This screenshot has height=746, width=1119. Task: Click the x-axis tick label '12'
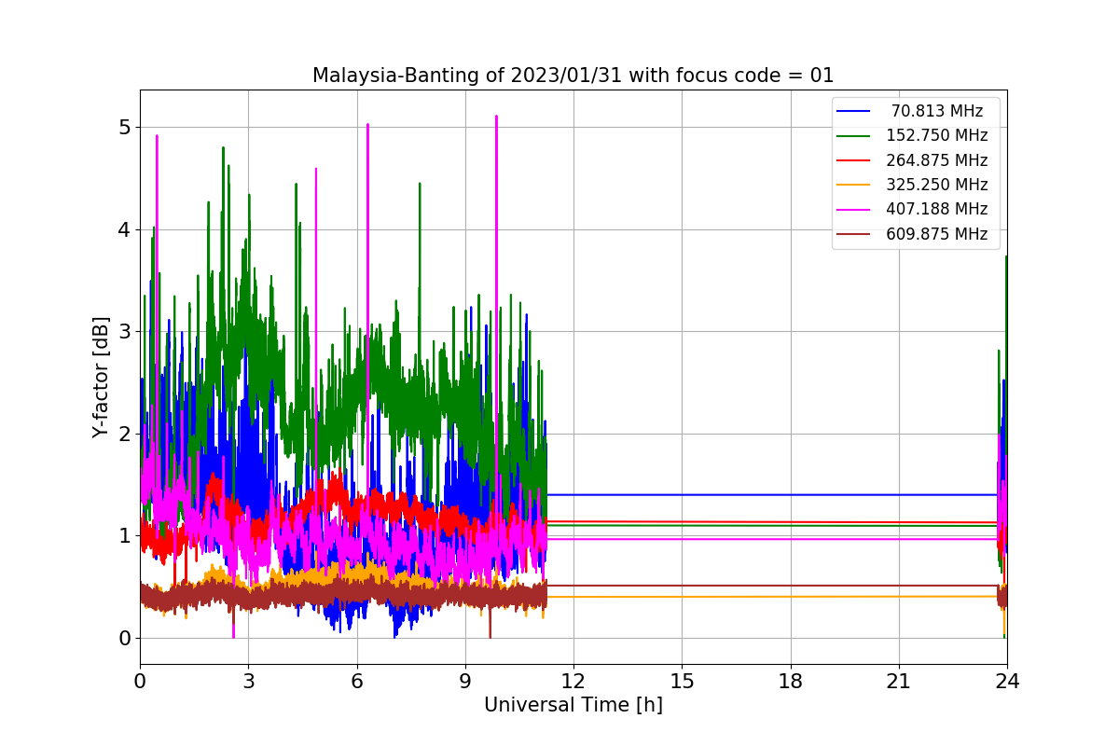point(573,682)
